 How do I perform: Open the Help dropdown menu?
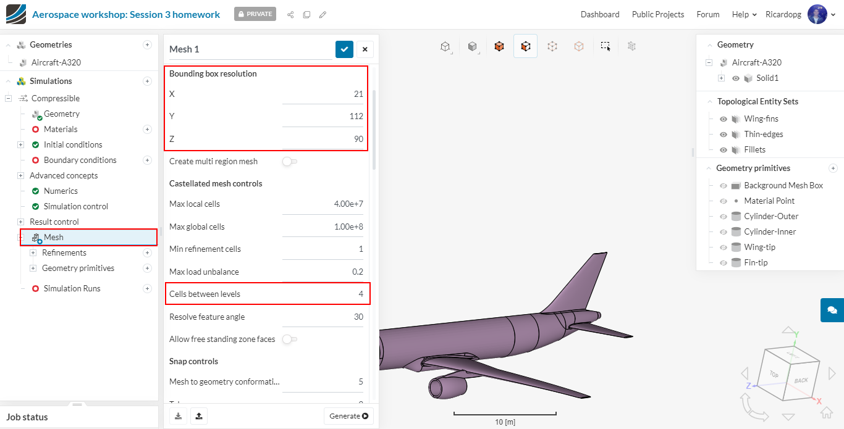pyautogui.click(x=745, y=14)
